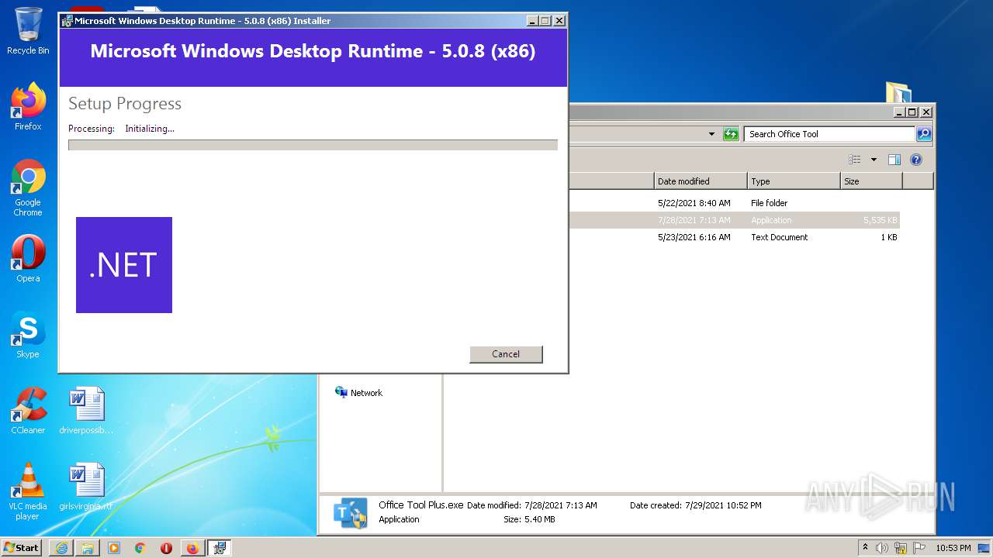Open Firefox from taskbar

click(x=192, y=548)
